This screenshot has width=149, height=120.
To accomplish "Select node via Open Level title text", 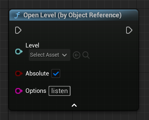I will tap(73, 15).
